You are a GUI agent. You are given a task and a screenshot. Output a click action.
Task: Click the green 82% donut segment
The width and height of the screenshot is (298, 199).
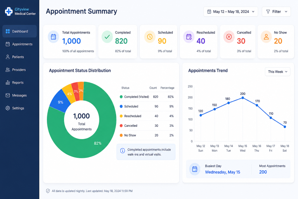[x=97, y=143]
